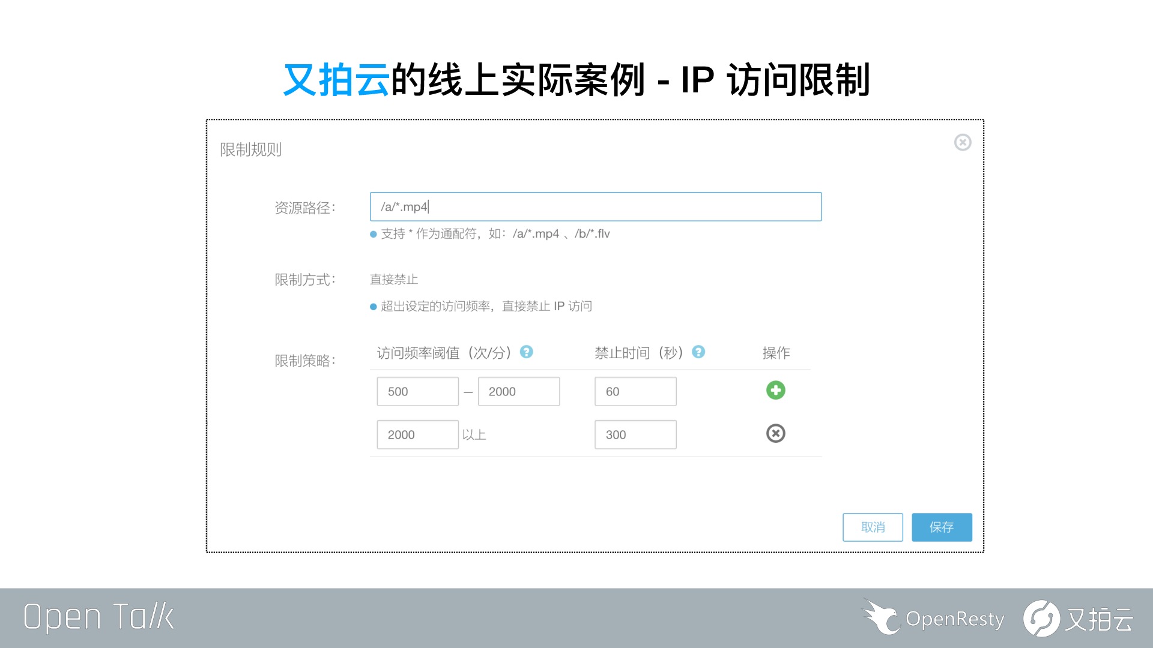Viewport: 1153px width, 648px height.
Task: Click the slide title 又拍云的线上实际案例 - IP 访问限制
Action: point(576,80)
